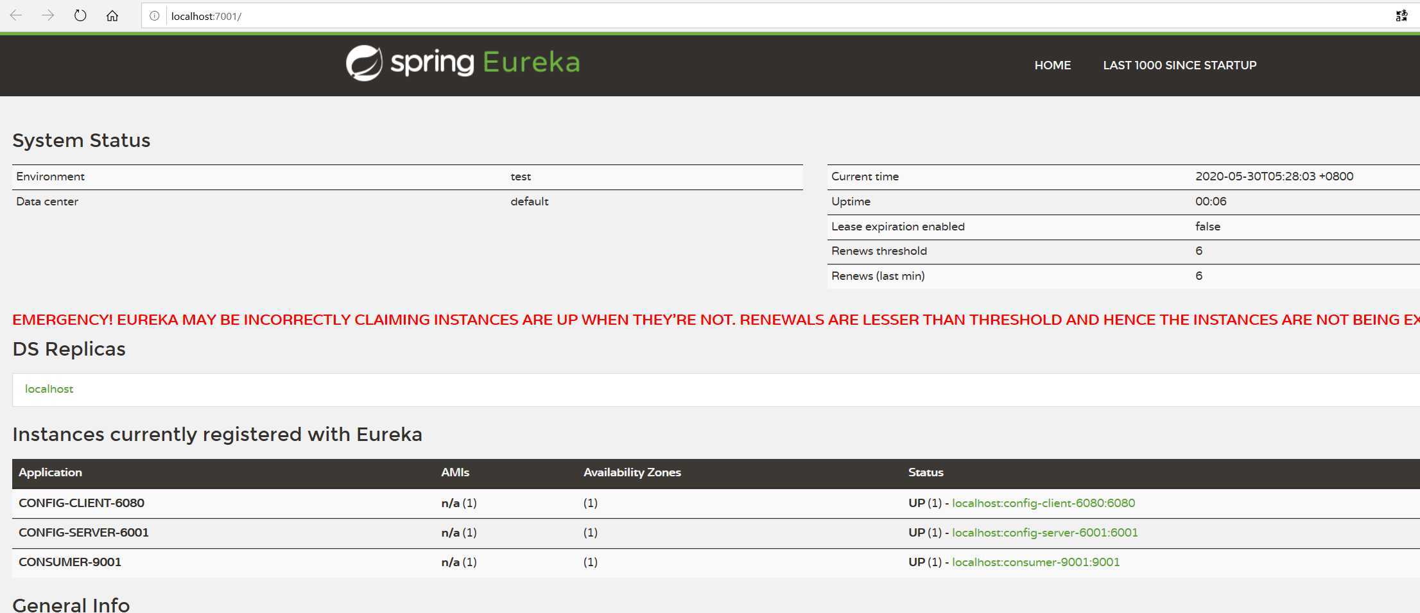1420x613 pixels.
Task: Select the Data center value default
Action: [530, 202]
